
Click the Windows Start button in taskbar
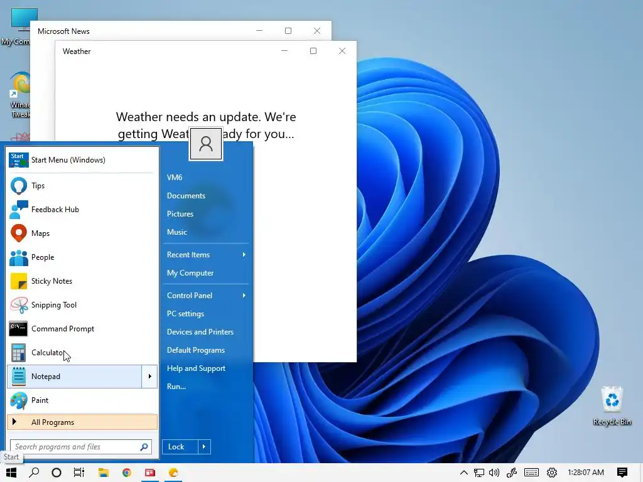(11, 473)
